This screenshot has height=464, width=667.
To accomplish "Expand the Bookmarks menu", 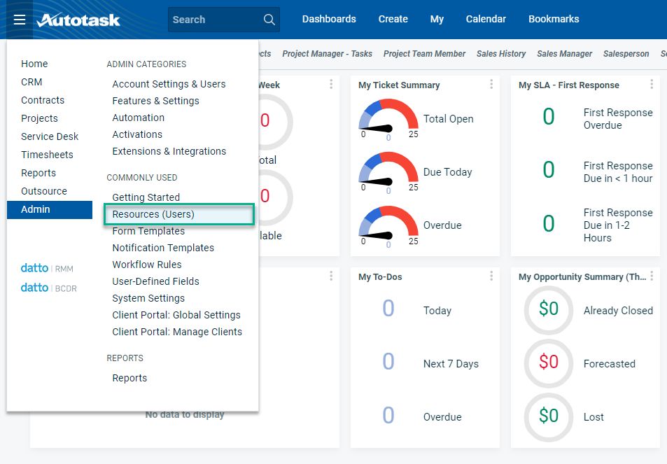I will pyautogui.click(x=554, y=20).
